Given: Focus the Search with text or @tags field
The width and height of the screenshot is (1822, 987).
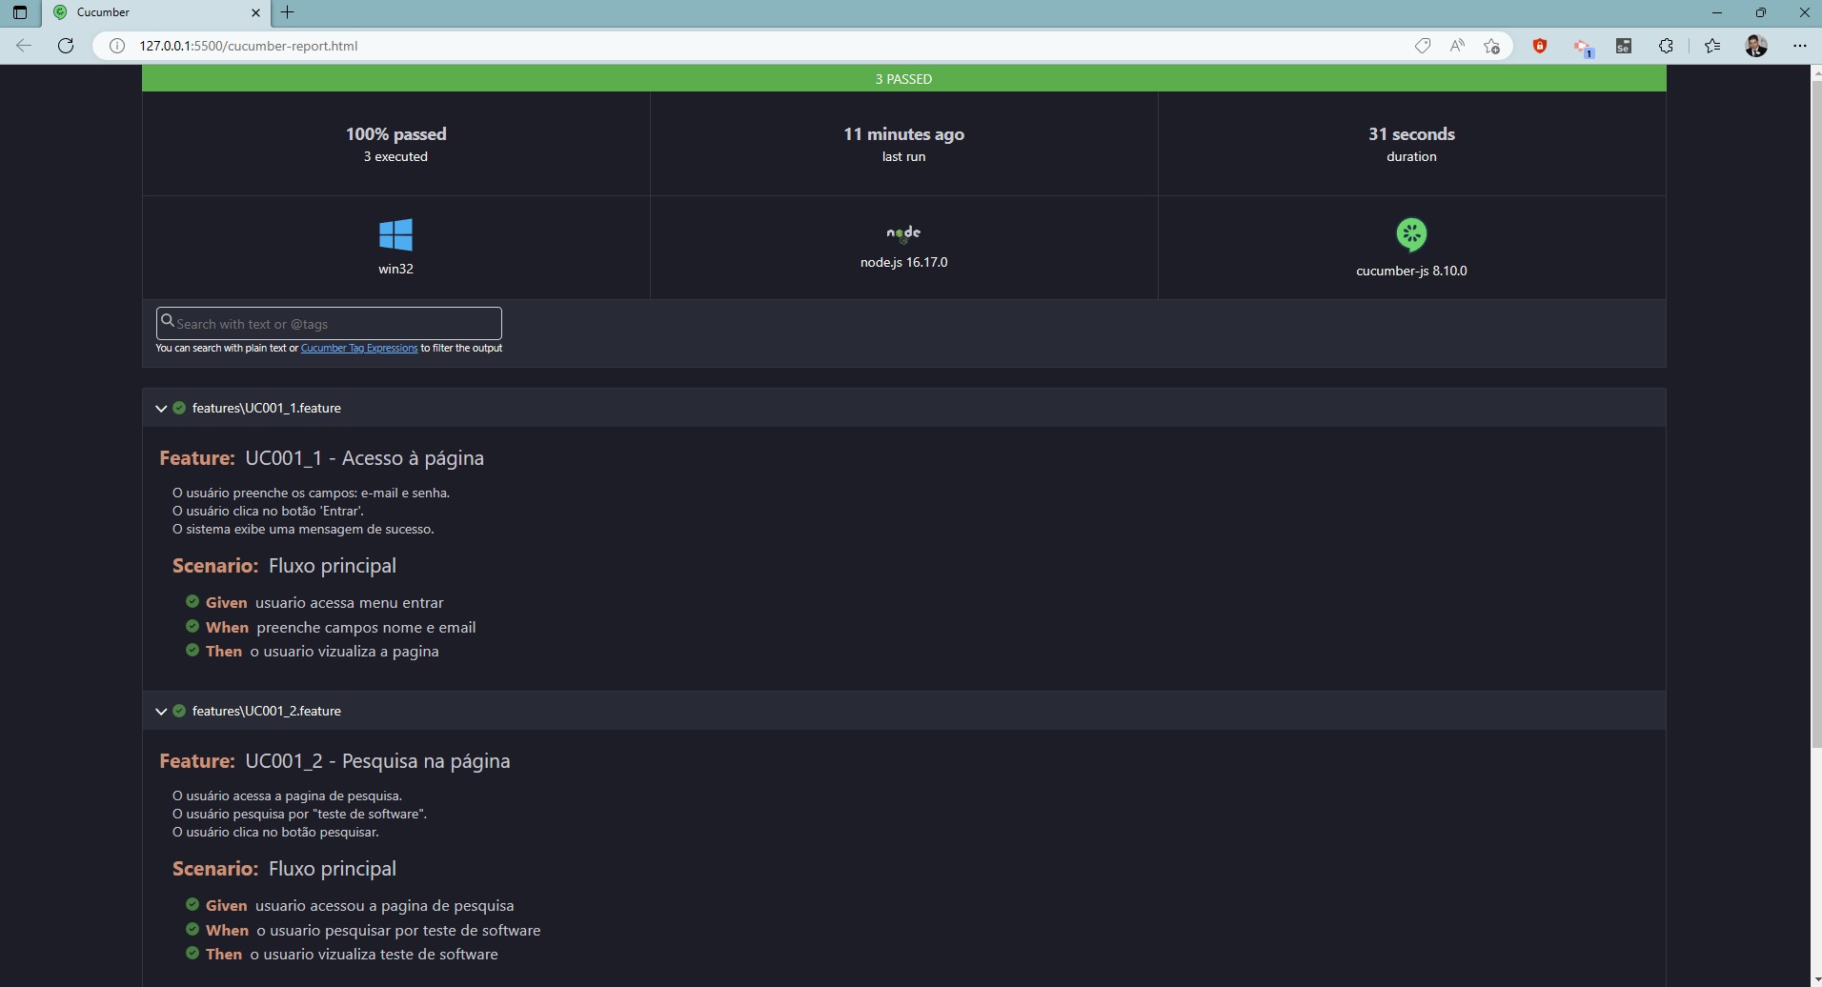Looking at the screenshot, I should (329, 323).
